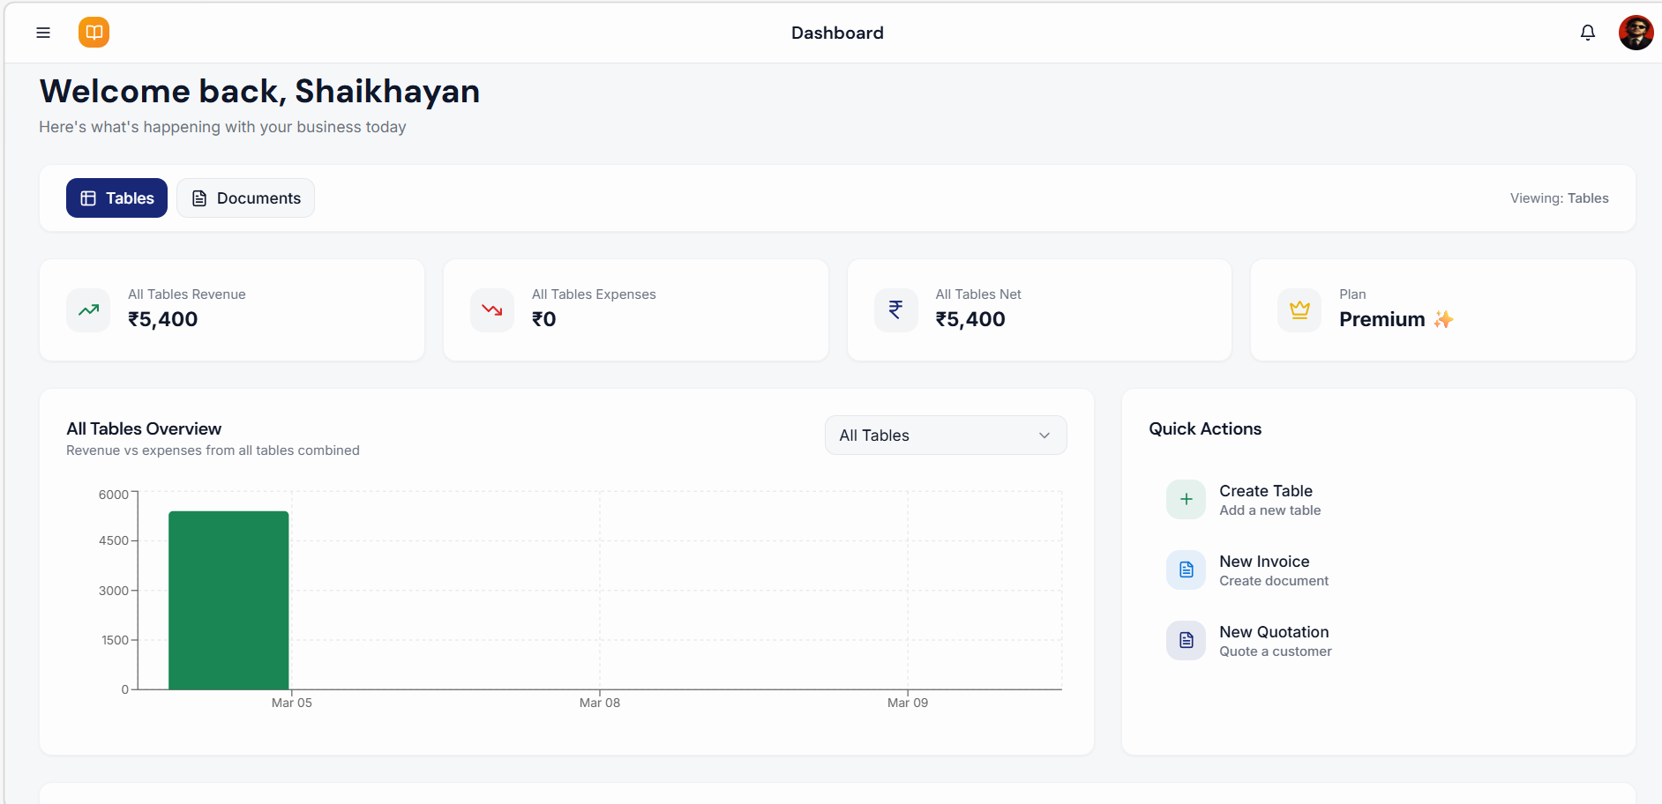Switch to the Documents view
This screenshot has width=1662, height=804.
pyautogui.click(x=245, y=197)
